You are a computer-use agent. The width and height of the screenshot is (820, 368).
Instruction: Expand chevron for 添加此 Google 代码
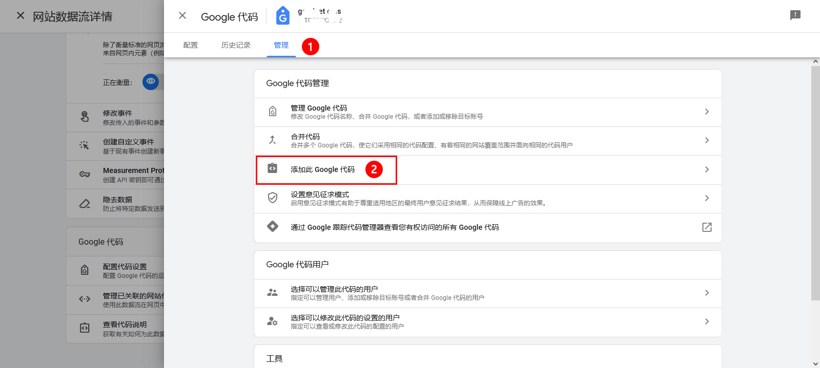coord(707,169)
